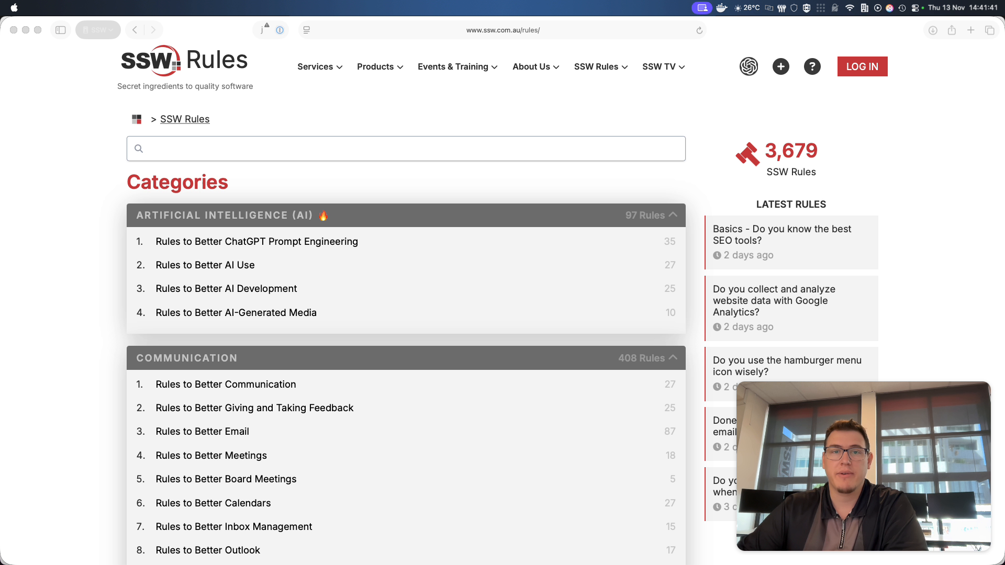This screenshot has height=565, width=1005.
Task: Open Rules to Better Board Meetings
Action: (226, 479)
